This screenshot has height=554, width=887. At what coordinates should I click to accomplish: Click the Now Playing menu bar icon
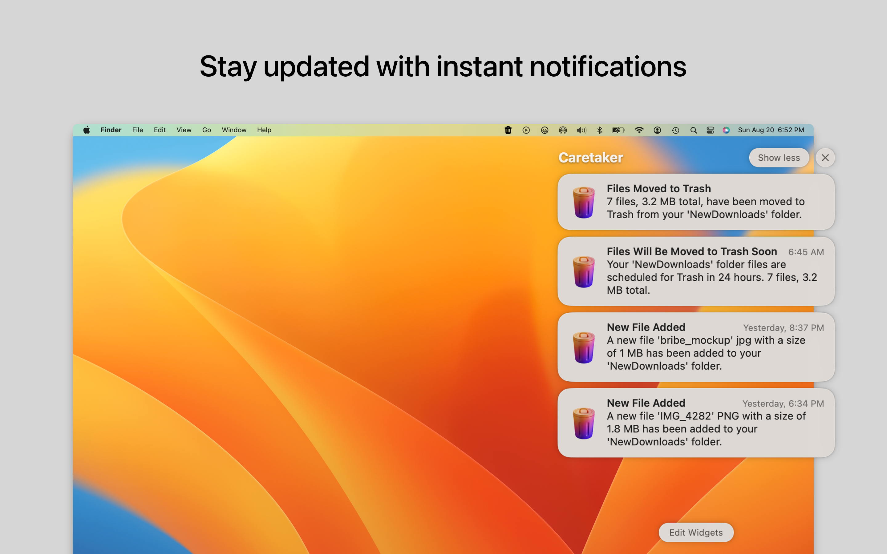[526, 130]
